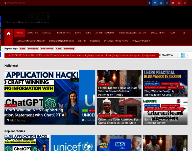Click the NaijaTV site logo

point(37,16)
